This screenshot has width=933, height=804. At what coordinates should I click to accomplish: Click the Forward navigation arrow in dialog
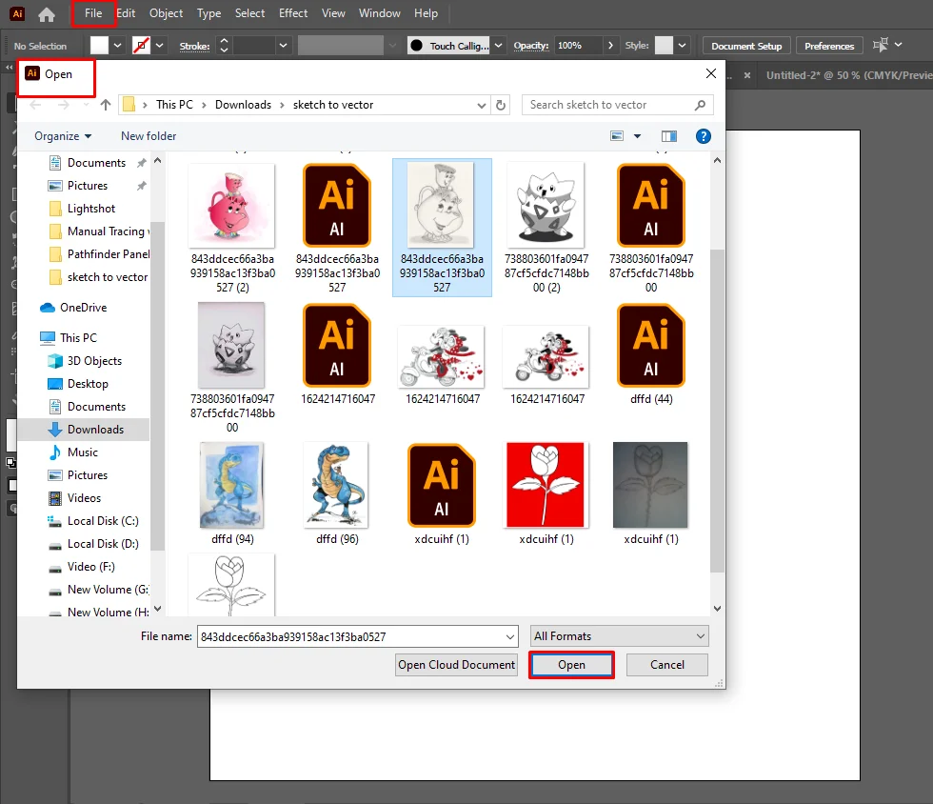tap(63, 105)
